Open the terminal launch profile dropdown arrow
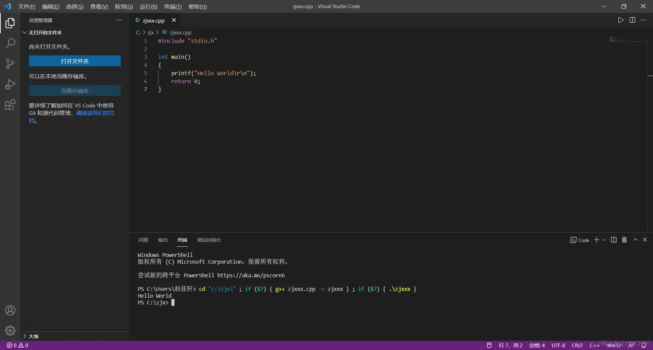653x350 pixels. 604,240
